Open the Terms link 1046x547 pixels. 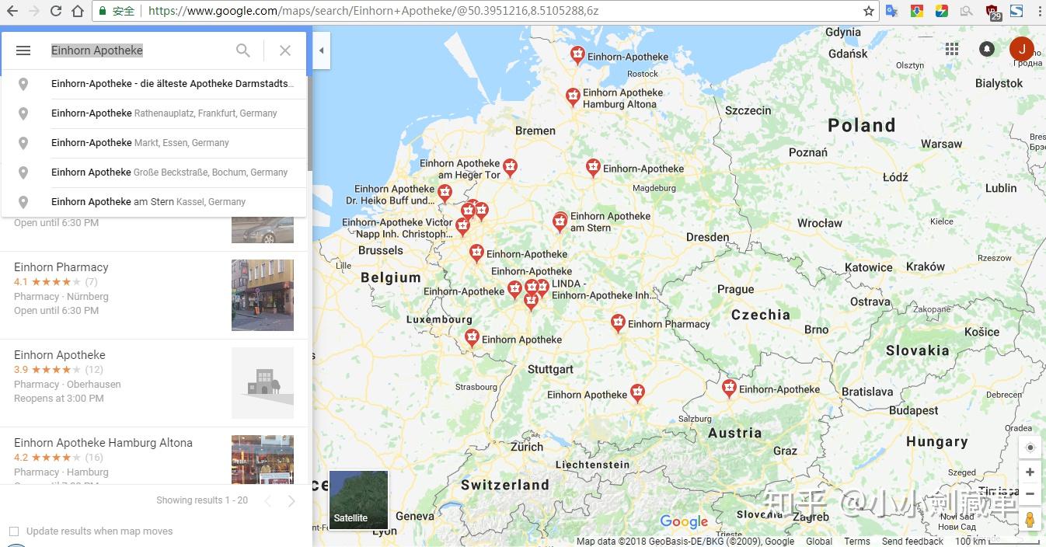tap(857, 542)
